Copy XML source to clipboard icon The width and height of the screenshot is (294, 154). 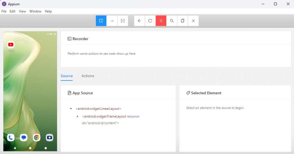click(x=183, y=21)
